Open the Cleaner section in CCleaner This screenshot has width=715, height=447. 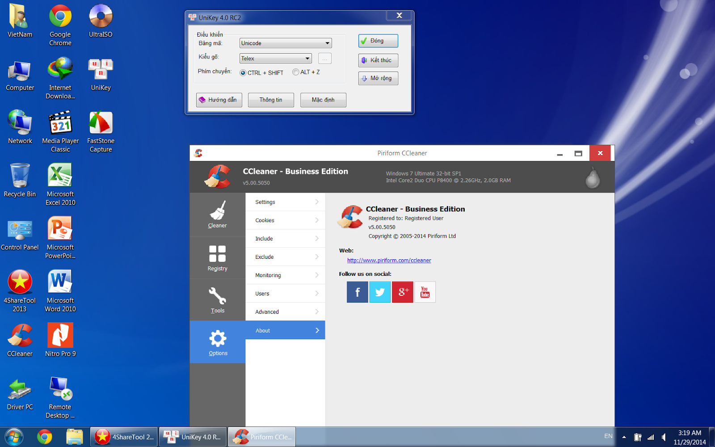tap(217, 215)
